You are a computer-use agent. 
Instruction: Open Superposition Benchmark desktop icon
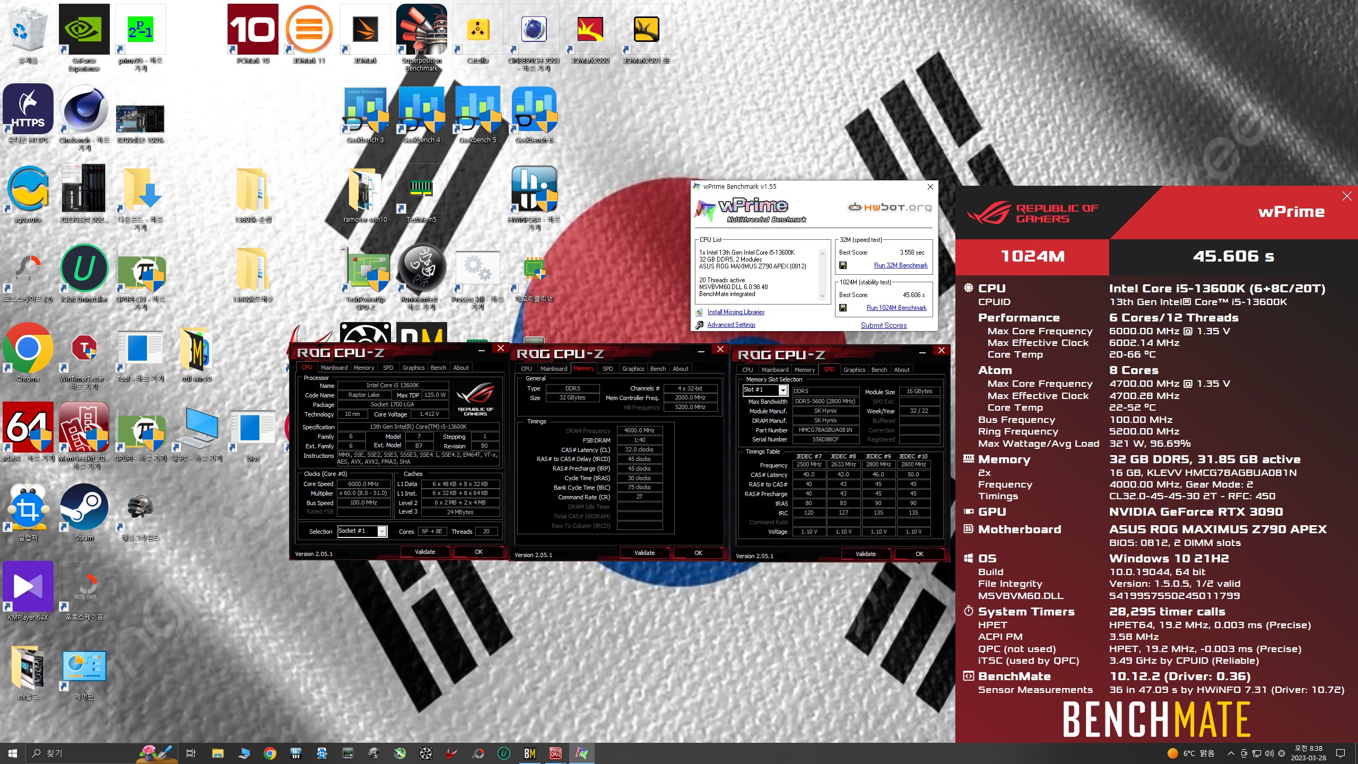tap(422, 37)
